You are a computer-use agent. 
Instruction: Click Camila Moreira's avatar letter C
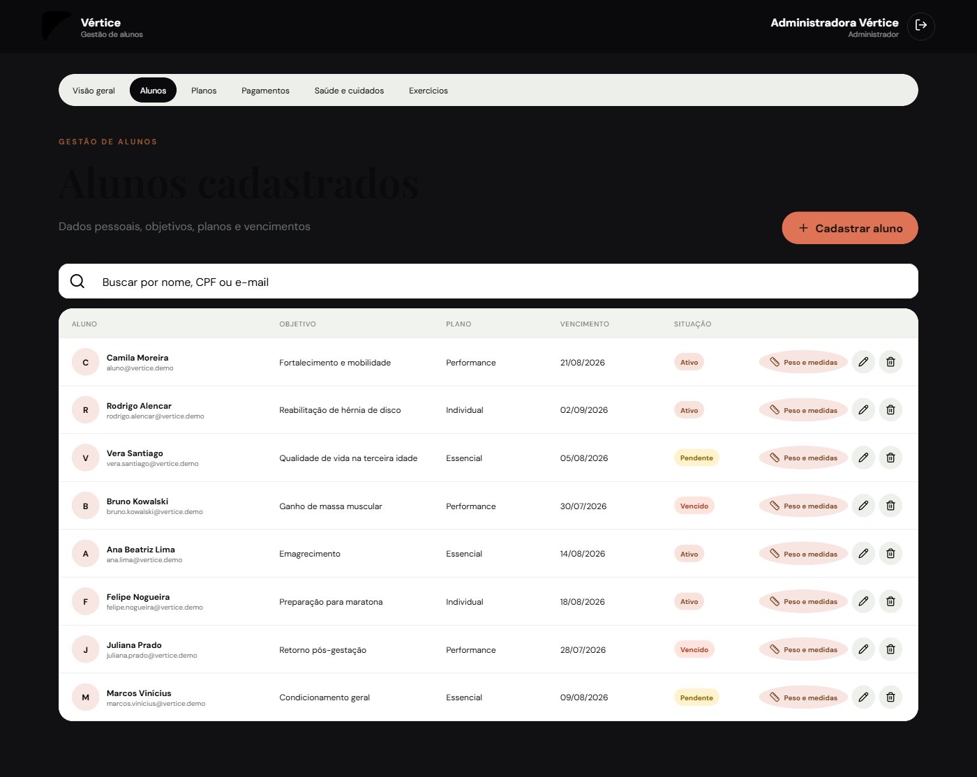click(86, 362)
